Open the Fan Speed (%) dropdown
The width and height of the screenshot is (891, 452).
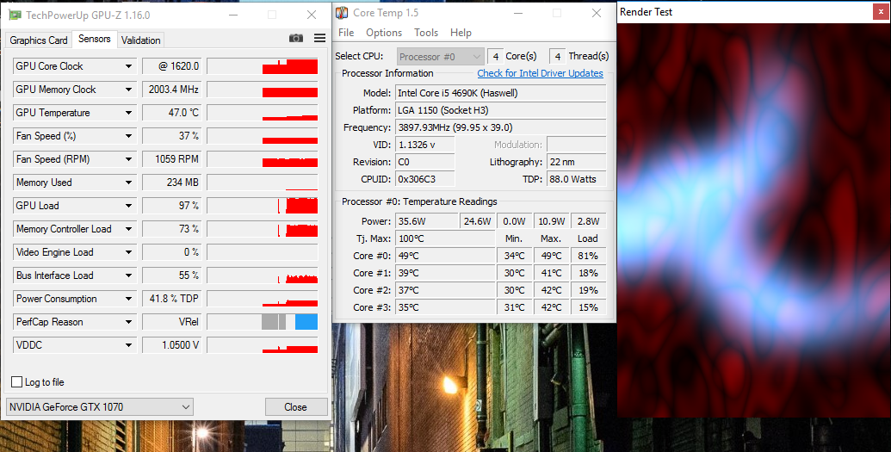tap(128, 136)
